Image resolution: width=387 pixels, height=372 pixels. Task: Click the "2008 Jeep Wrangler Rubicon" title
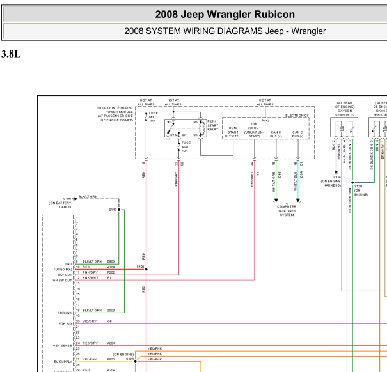pyautogui.click(x=225, y=14)
